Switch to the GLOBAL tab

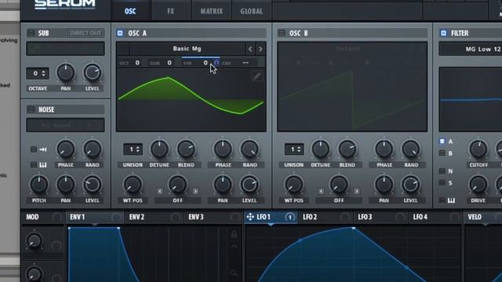(252, 11)
